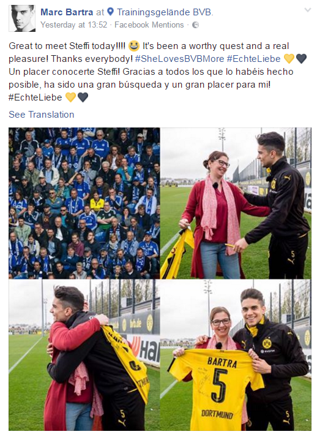
Task: Click the yellow heart emoji after #EchteLiebe
Action: [289, 58]
